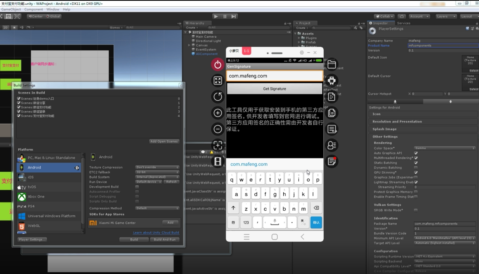Click emulator play-document macro icon
The image size is (479, 274).
coord(332,97)
